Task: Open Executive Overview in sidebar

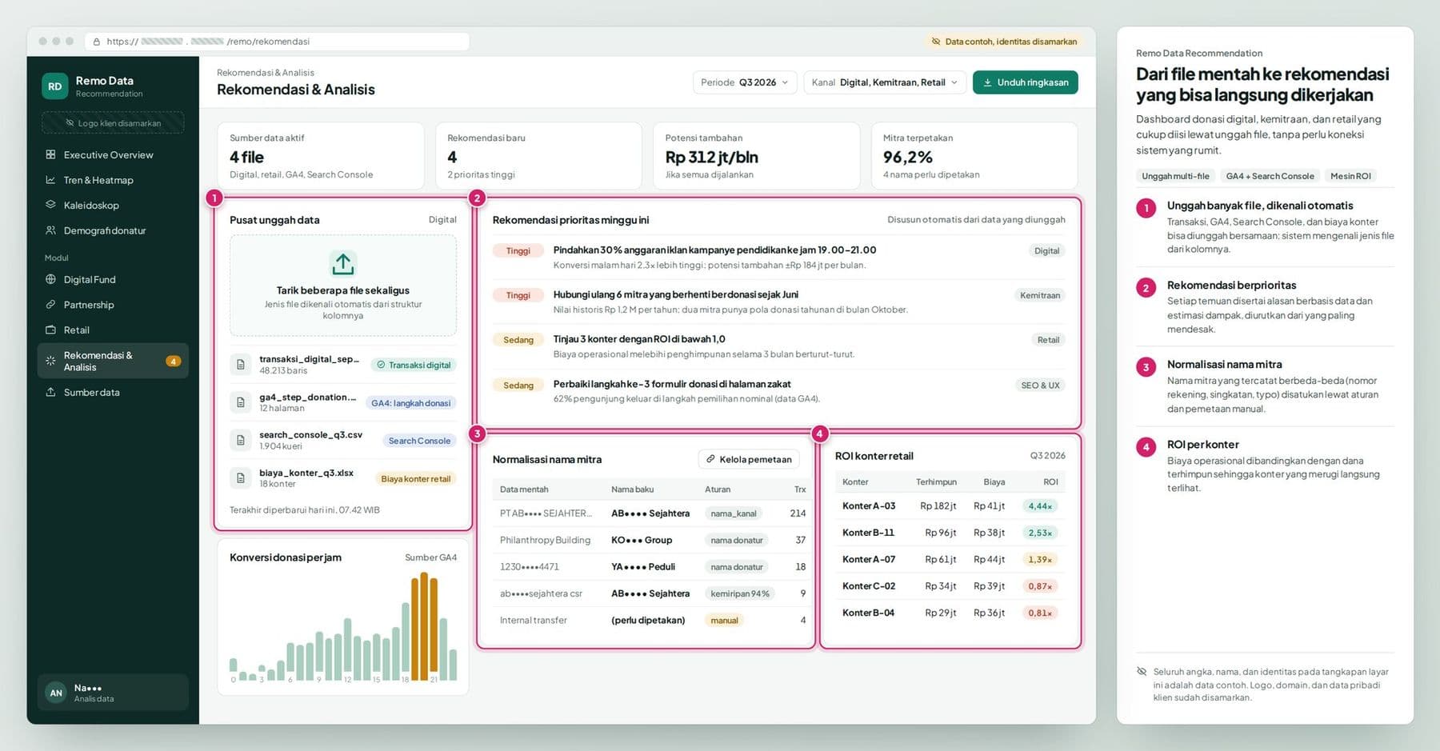Action: 113,154
